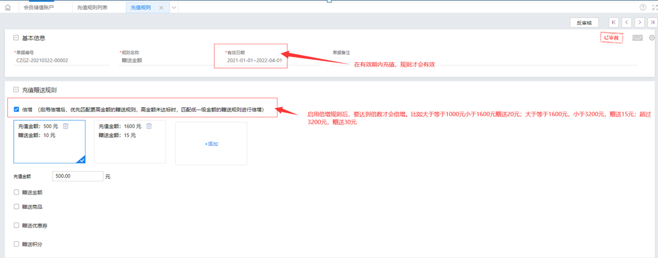Open the help question mark icon
658x258 pixels.
[x=643, y=8]
